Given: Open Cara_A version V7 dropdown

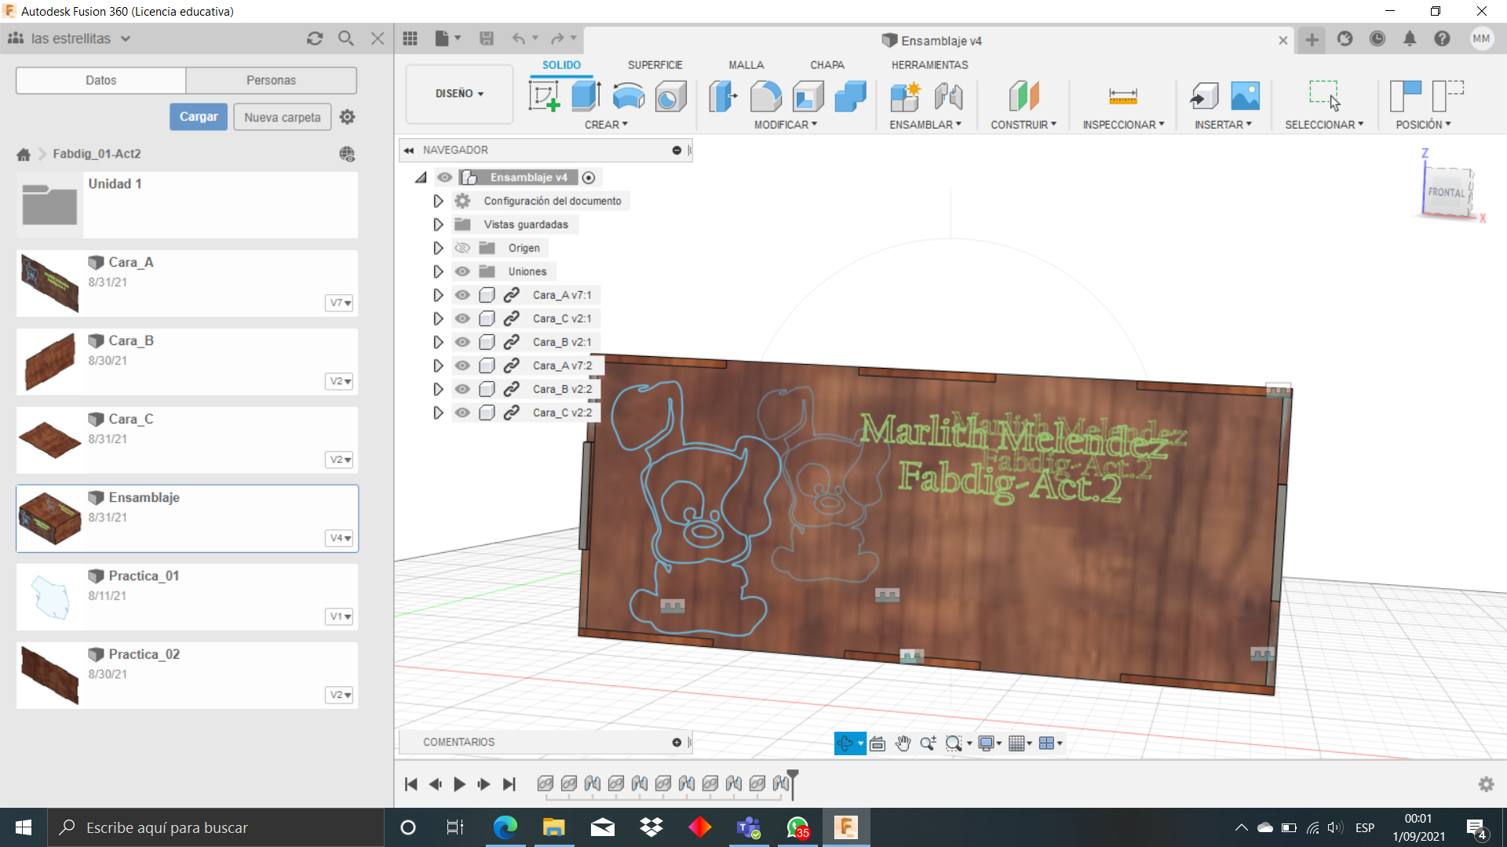Looking at the screenshot, I should pyautogui.click(x=339, y=303).
